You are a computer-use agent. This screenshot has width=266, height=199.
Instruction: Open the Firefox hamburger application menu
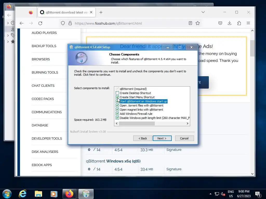click(248, 23)
